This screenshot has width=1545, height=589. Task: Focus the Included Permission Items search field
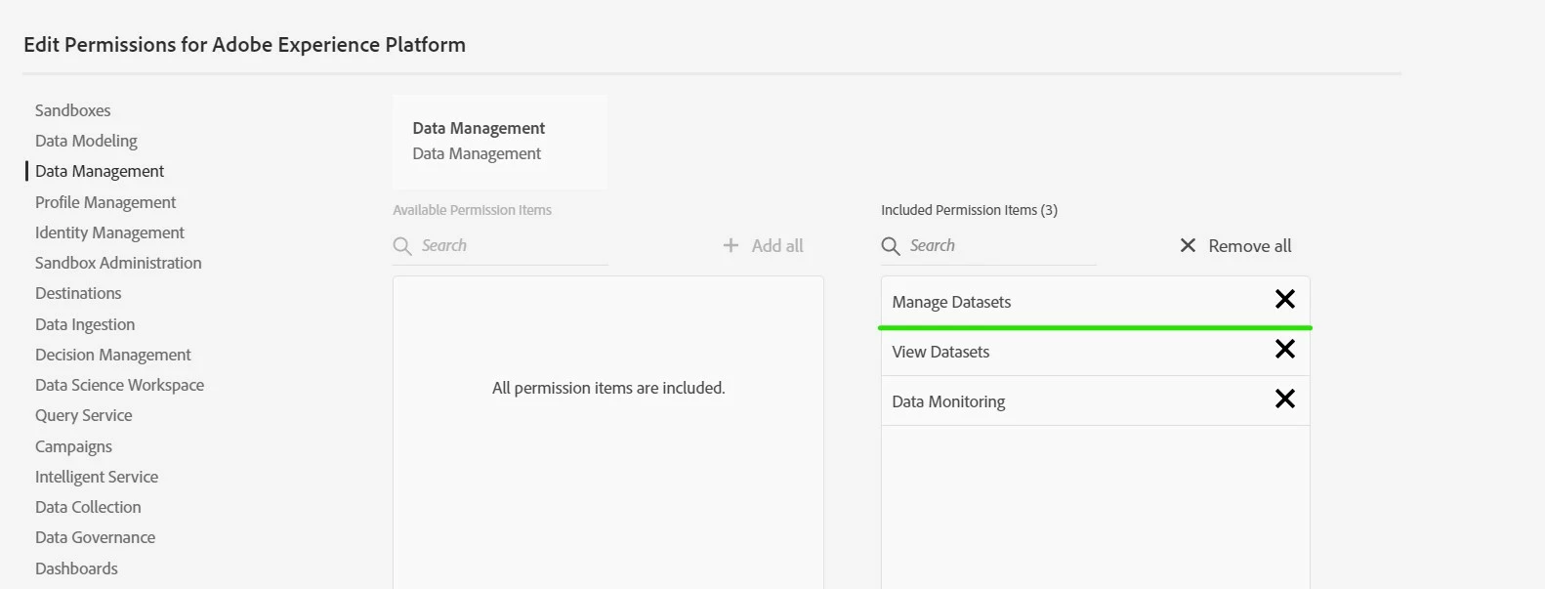[x=988, y=246]
